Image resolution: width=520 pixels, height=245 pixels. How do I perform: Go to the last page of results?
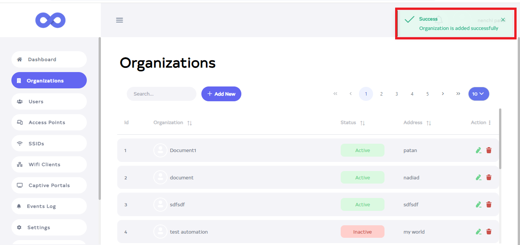[458, 94]
